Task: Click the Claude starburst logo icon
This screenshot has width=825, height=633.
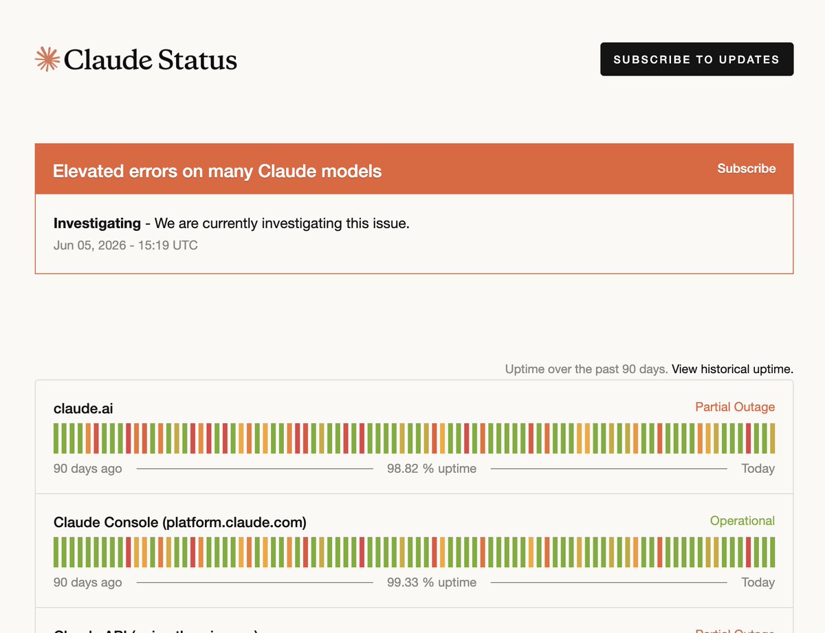Action: [x=47, y=59]
